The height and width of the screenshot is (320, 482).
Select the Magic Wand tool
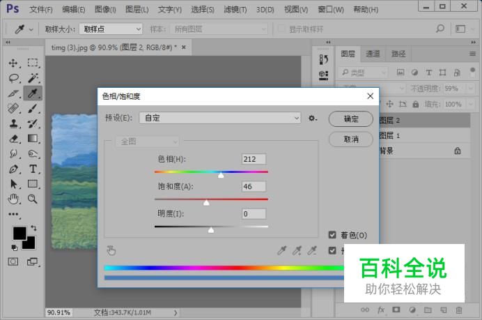(x=33, y=78)
